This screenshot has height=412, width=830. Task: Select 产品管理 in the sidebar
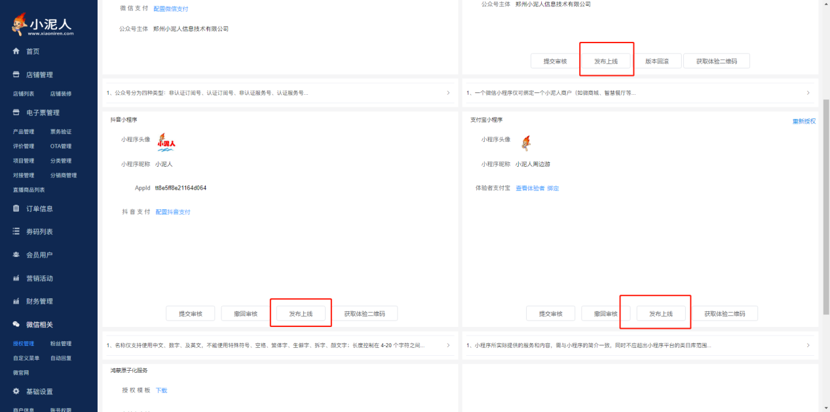[x=24, y=131]
